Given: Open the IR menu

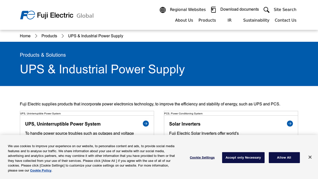Looking at the screenshot, I should point(229,20).
